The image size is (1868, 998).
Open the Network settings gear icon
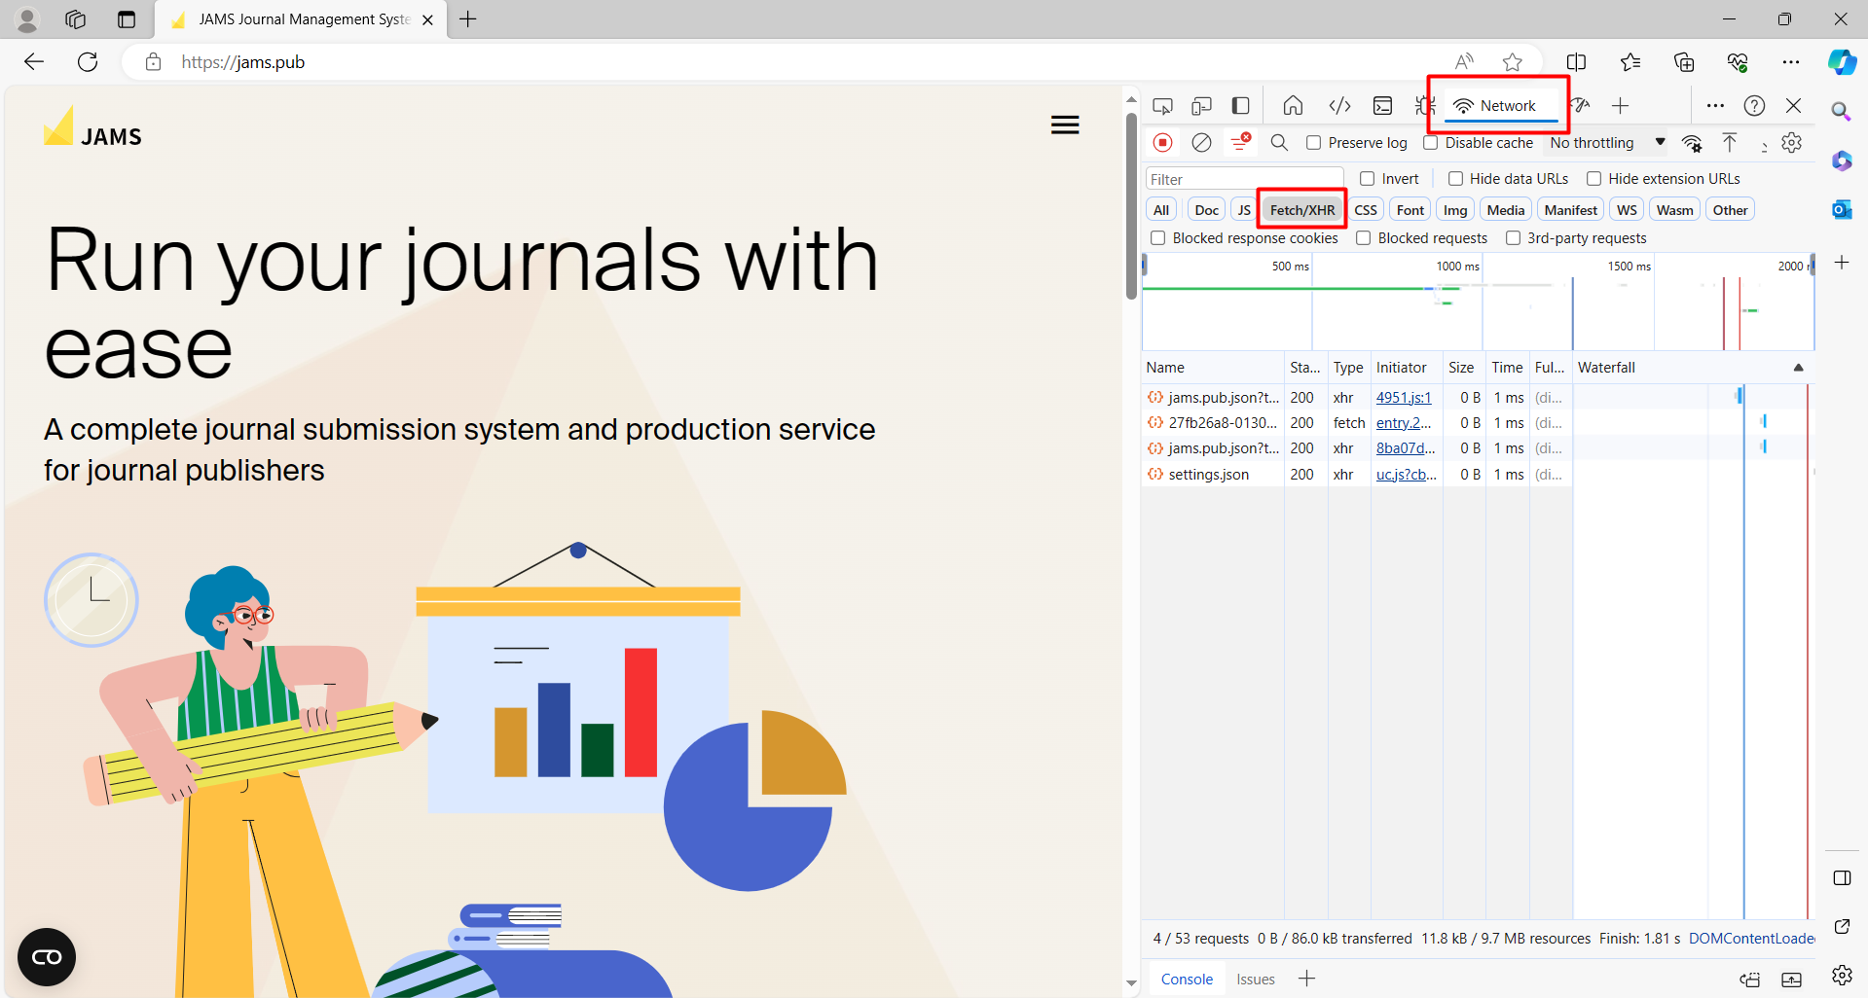coord(1791,143)
